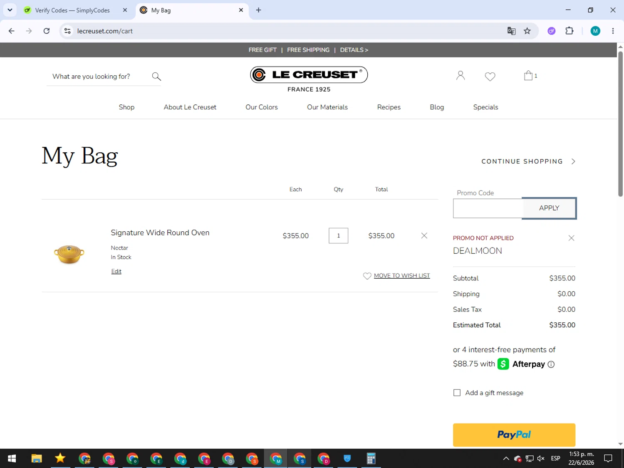The height and width of the screenshot is (468, 624).
Task: Click the What are you looking for search box
Action: [99, 77]
